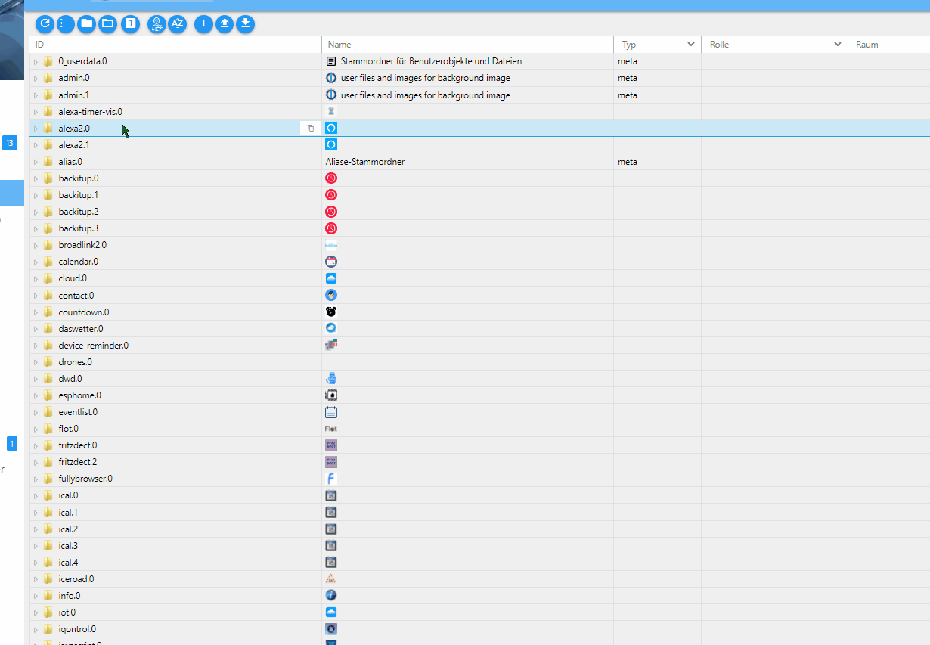Viewport: 930px width, 645px height.
Task: Focus the Raum filter field
Action: click(891, 45)
